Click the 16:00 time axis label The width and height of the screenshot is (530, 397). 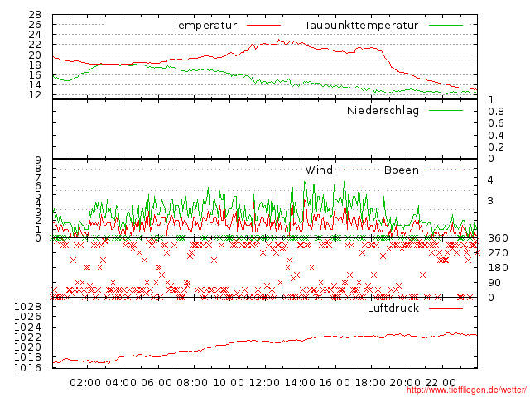[x=335, y=382]
